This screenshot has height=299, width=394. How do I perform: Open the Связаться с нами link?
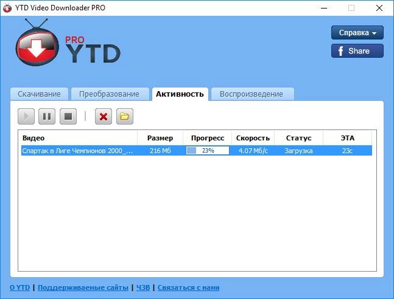[x=188, y=287]
